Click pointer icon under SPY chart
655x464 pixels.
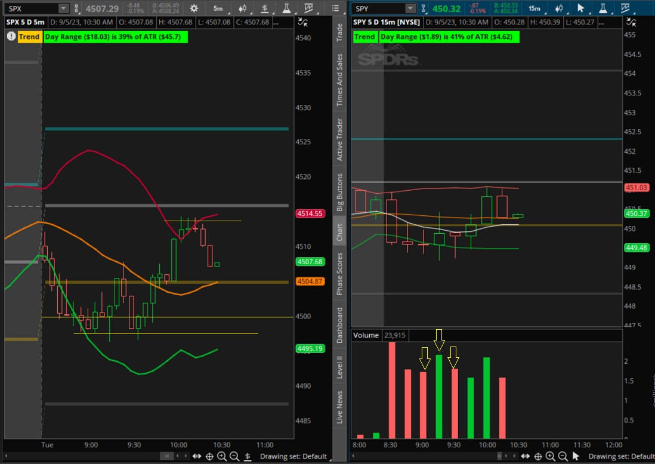point(576,456)
